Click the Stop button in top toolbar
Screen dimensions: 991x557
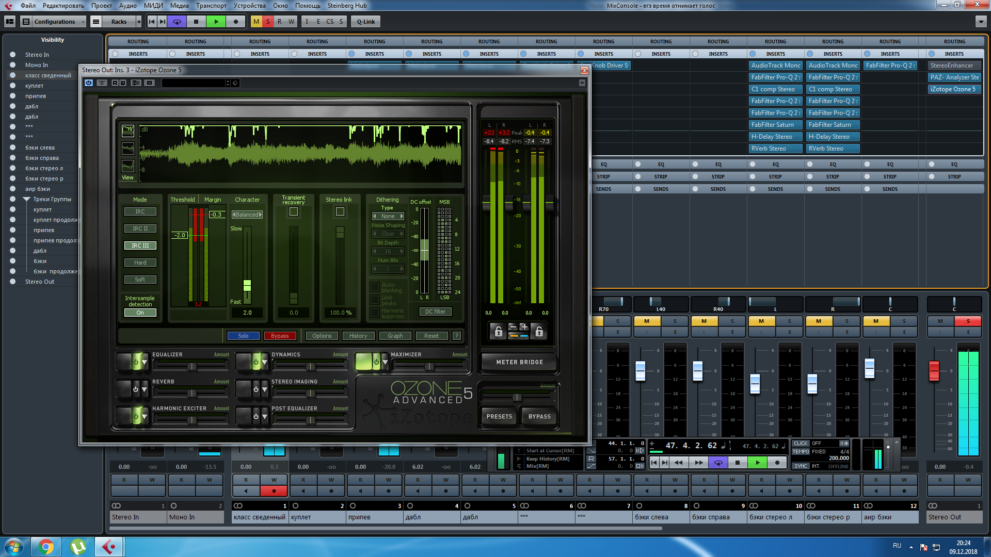click(196, 22)
